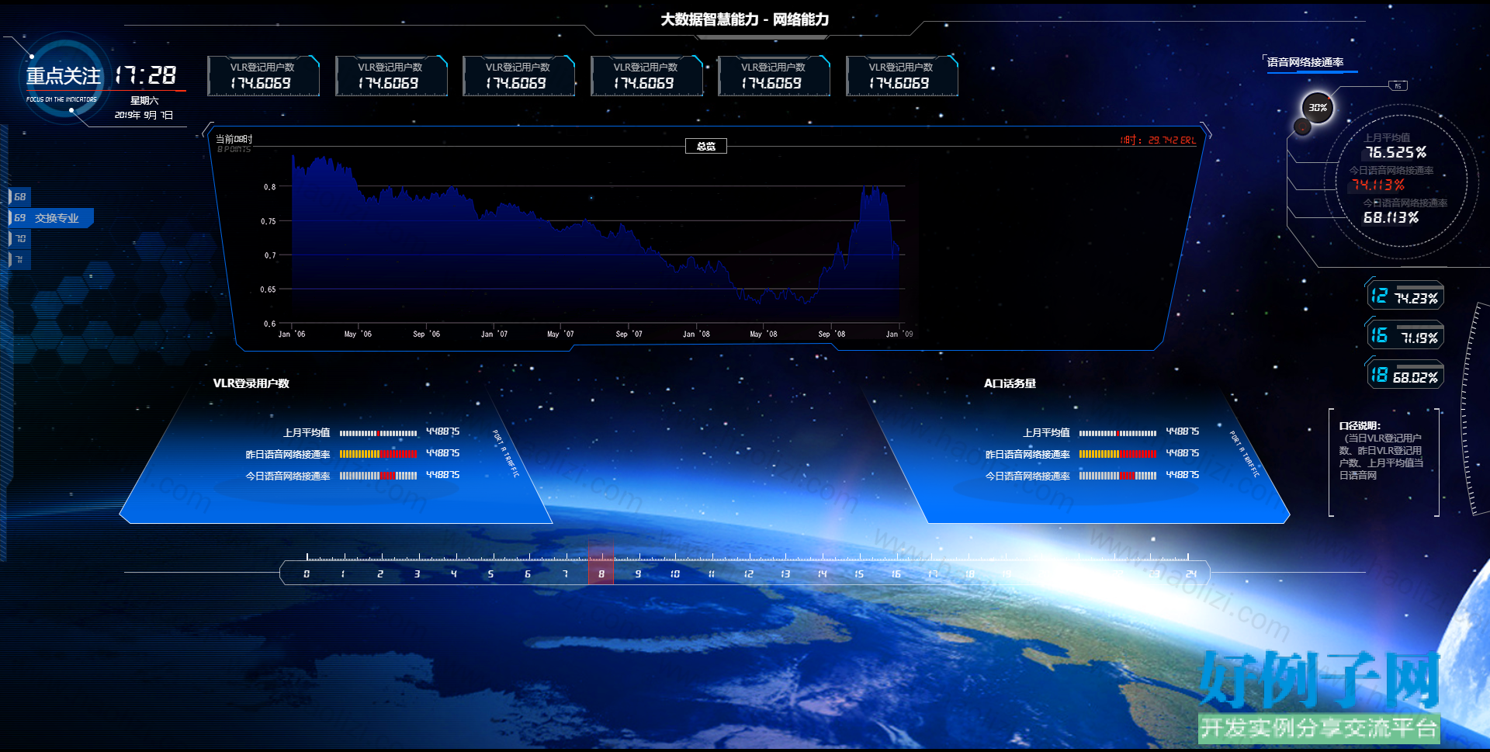Click the VLR登录用户数 panel title
This screenshot has height=752, width=1490.
point(251,383)
